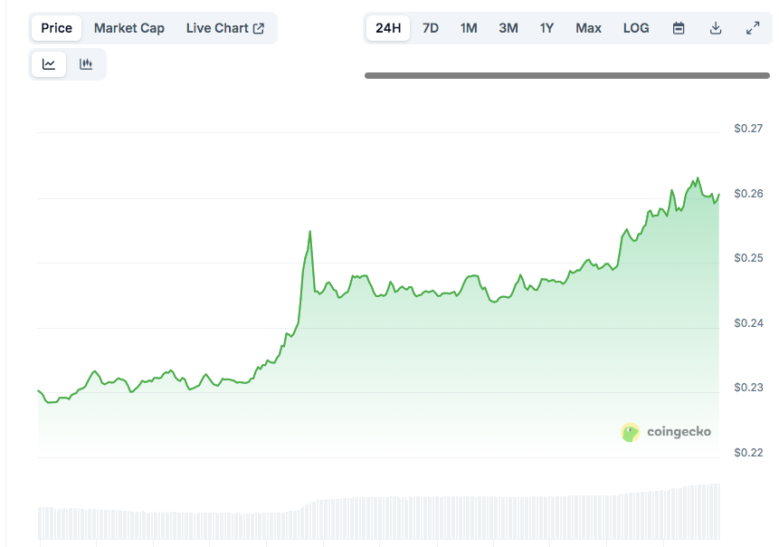Switch to candlestick chart view icon
The height and width of the screenshot is (547, 779).
click(86, 64)
